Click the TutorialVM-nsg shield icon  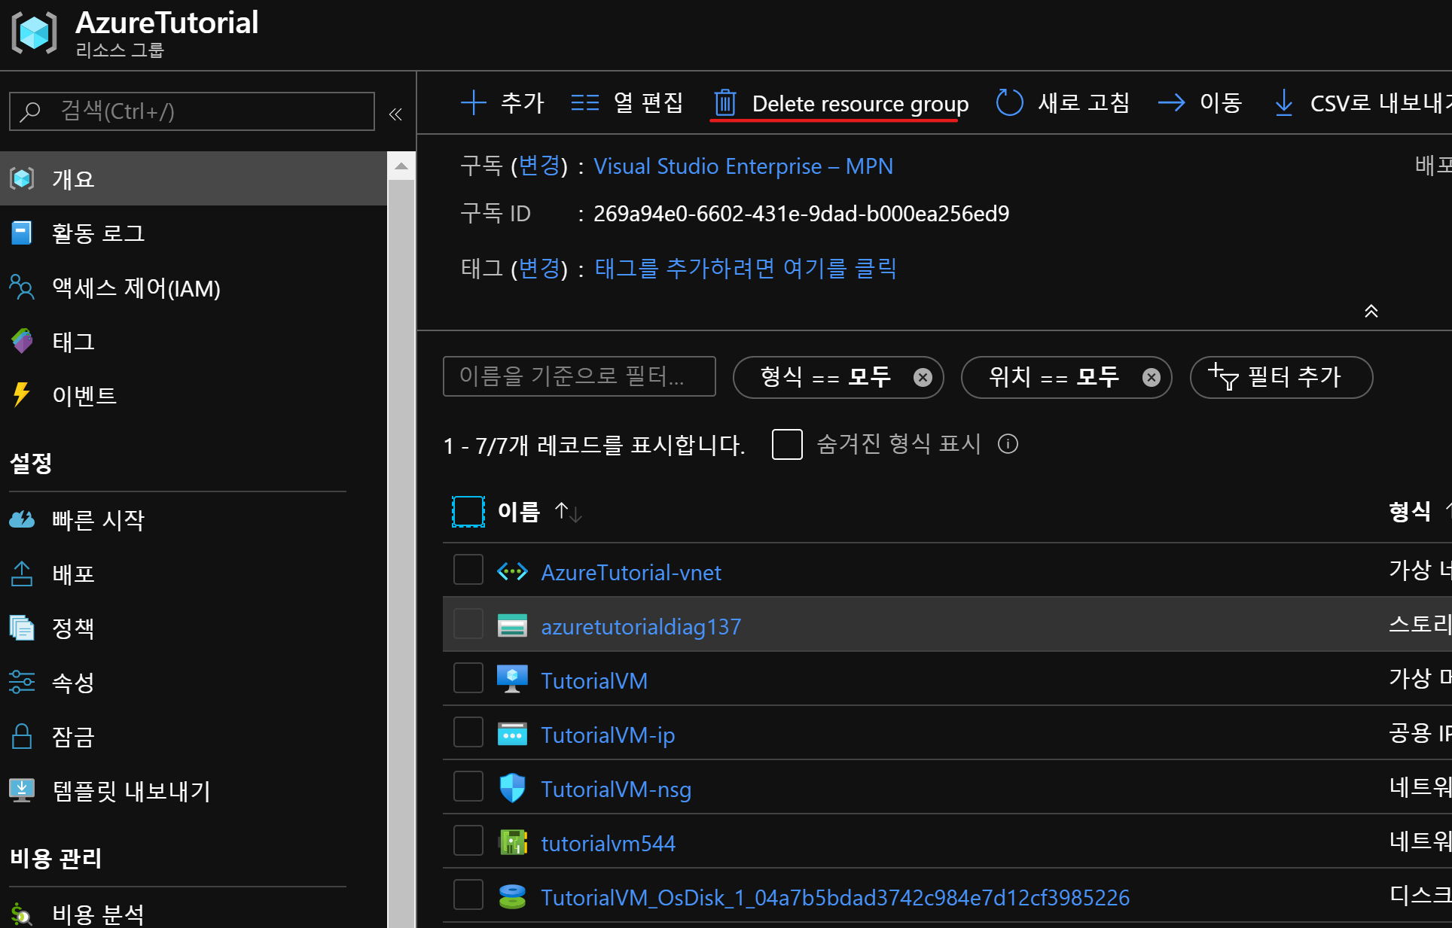click(512, 788)
